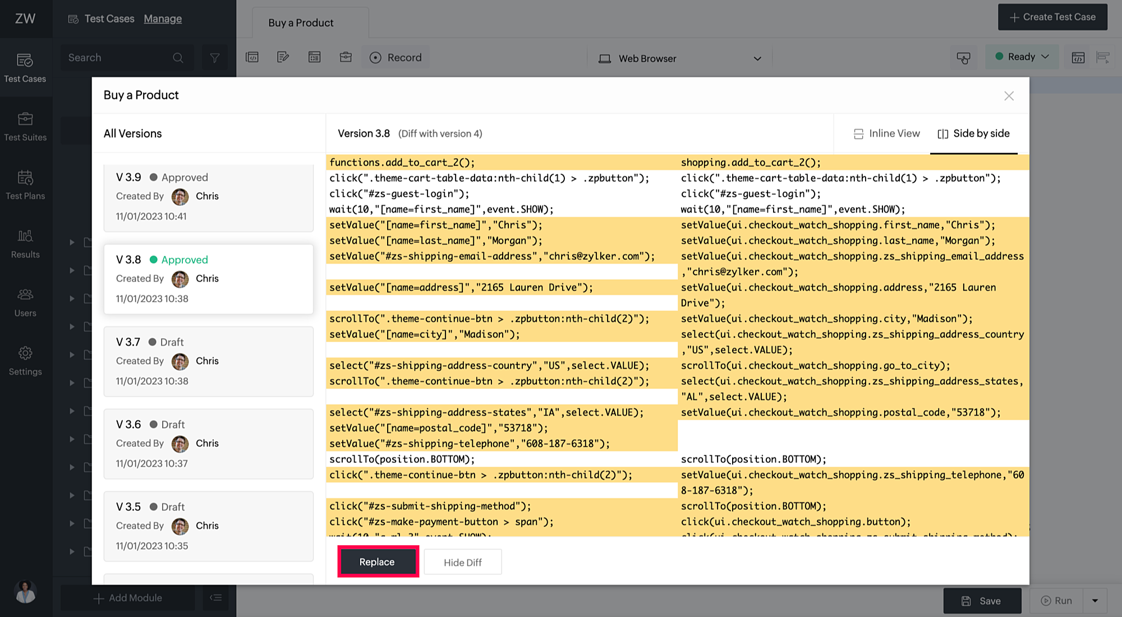Click Chris's avatar in V 3.9 card
The image size is (1122, 617).
pos(180,196)
